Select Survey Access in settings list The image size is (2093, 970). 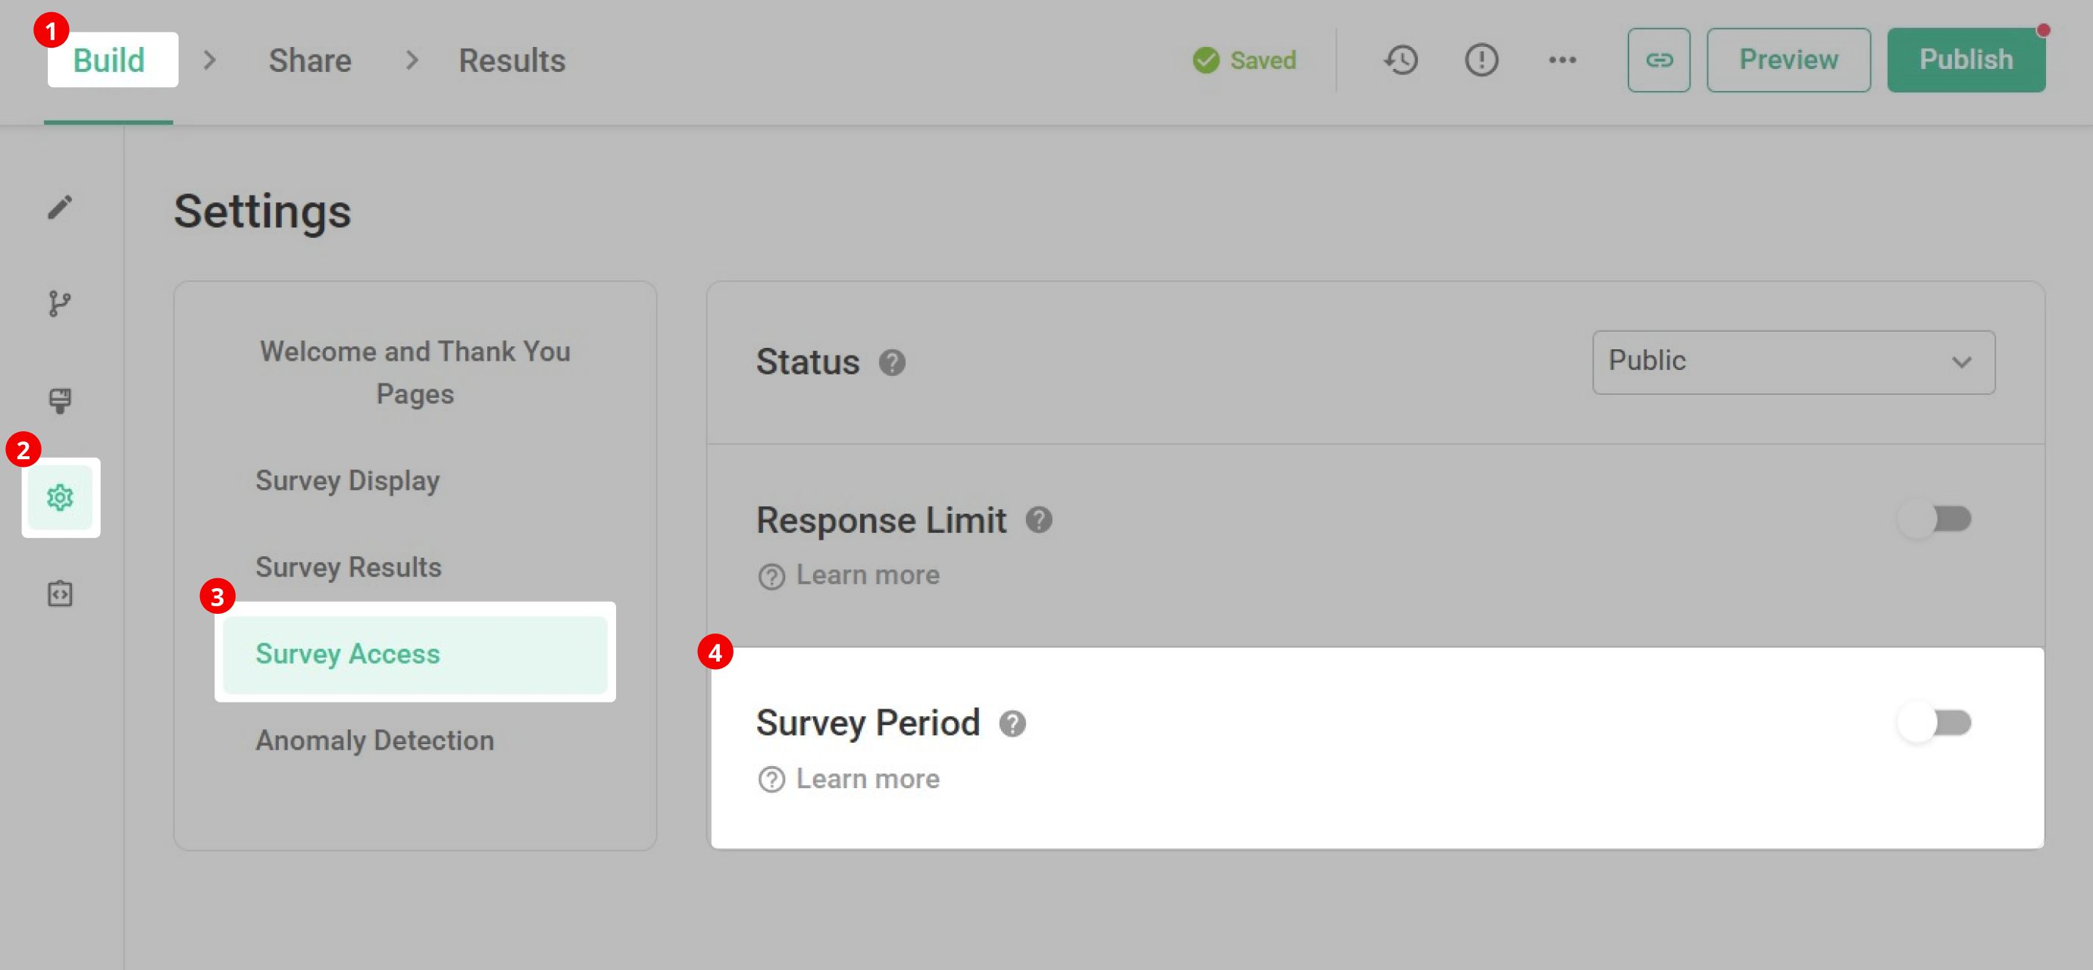tap(348, 653)
